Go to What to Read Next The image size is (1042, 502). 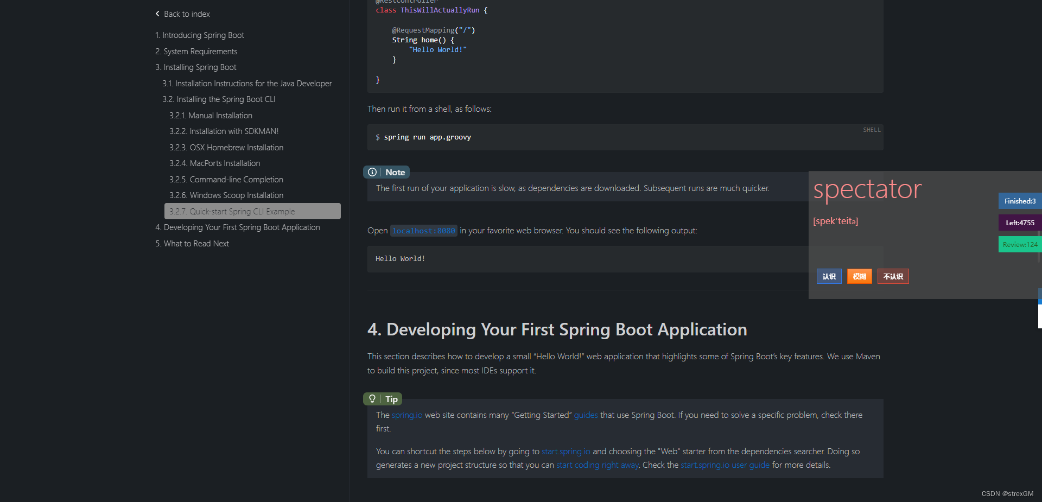[192, 244]
